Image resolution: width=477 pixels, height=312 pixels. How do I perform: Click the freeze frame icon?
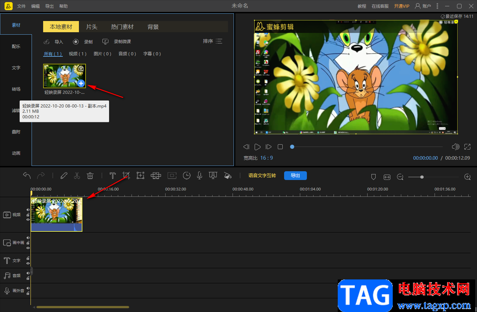(x=172, y=175)
